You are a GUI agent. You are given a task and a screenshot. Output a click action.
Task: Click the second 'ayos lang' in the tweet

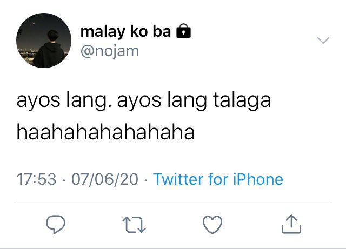(x=162, y=100)
